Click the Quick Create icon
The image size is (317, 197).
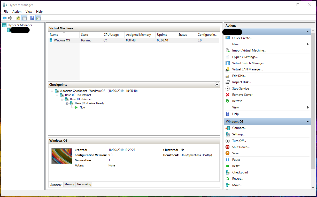point(228,38)
